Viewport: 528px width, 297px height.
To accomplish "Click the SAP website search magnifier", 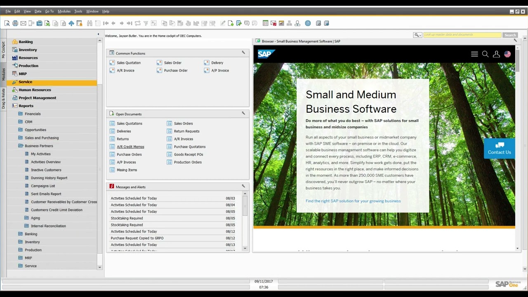I will [485, 54].
